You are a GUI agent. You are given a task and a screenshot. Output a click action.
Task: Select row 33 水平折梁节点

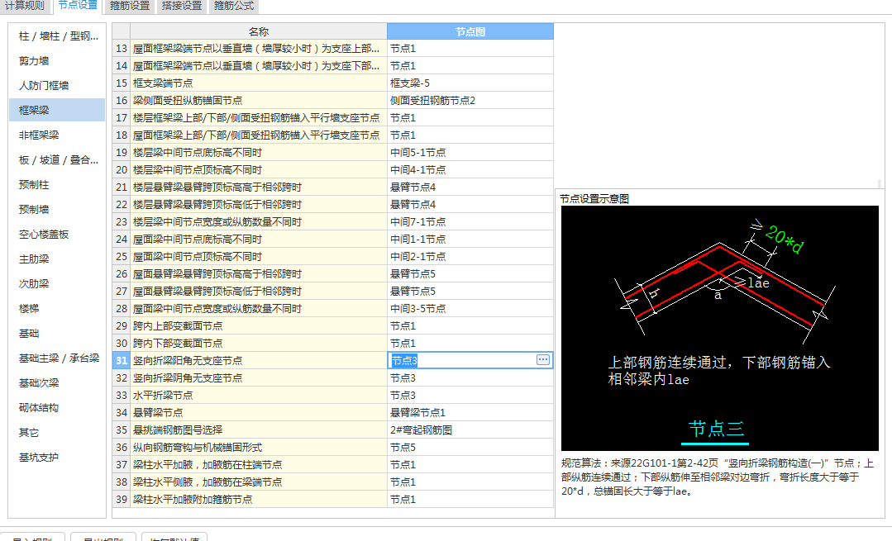[258, 395]
